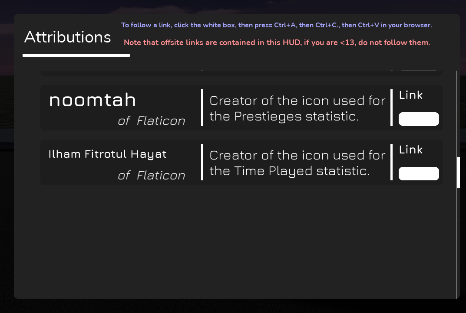Click the white link box for Ilham Fitrotul Hayat
The image size is (466, 313).
click(x=418, y=173)
